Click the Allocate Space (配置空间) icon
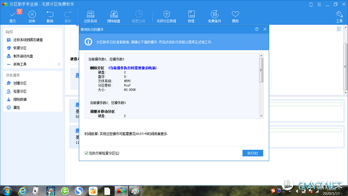The image size is (348, 196). (139, 14)
